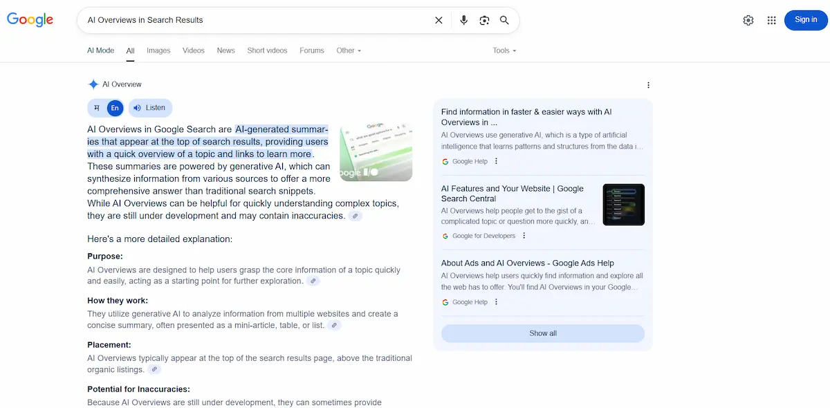
Task: Open the Other search types dropdown
Action: pyautogui.click(x=349, y=50)
